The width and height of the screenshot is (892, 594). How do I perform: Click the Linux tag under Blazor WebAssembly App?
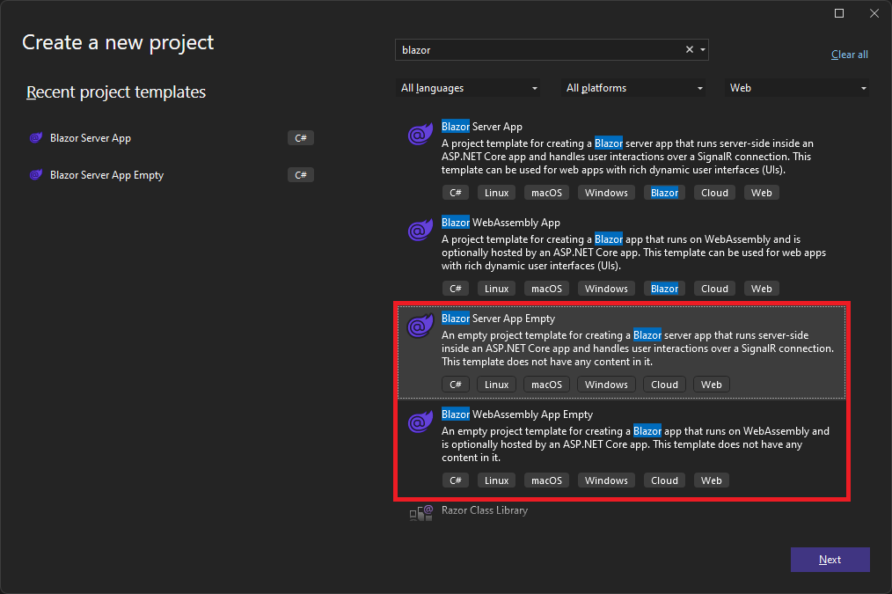(x=497, y=289)
